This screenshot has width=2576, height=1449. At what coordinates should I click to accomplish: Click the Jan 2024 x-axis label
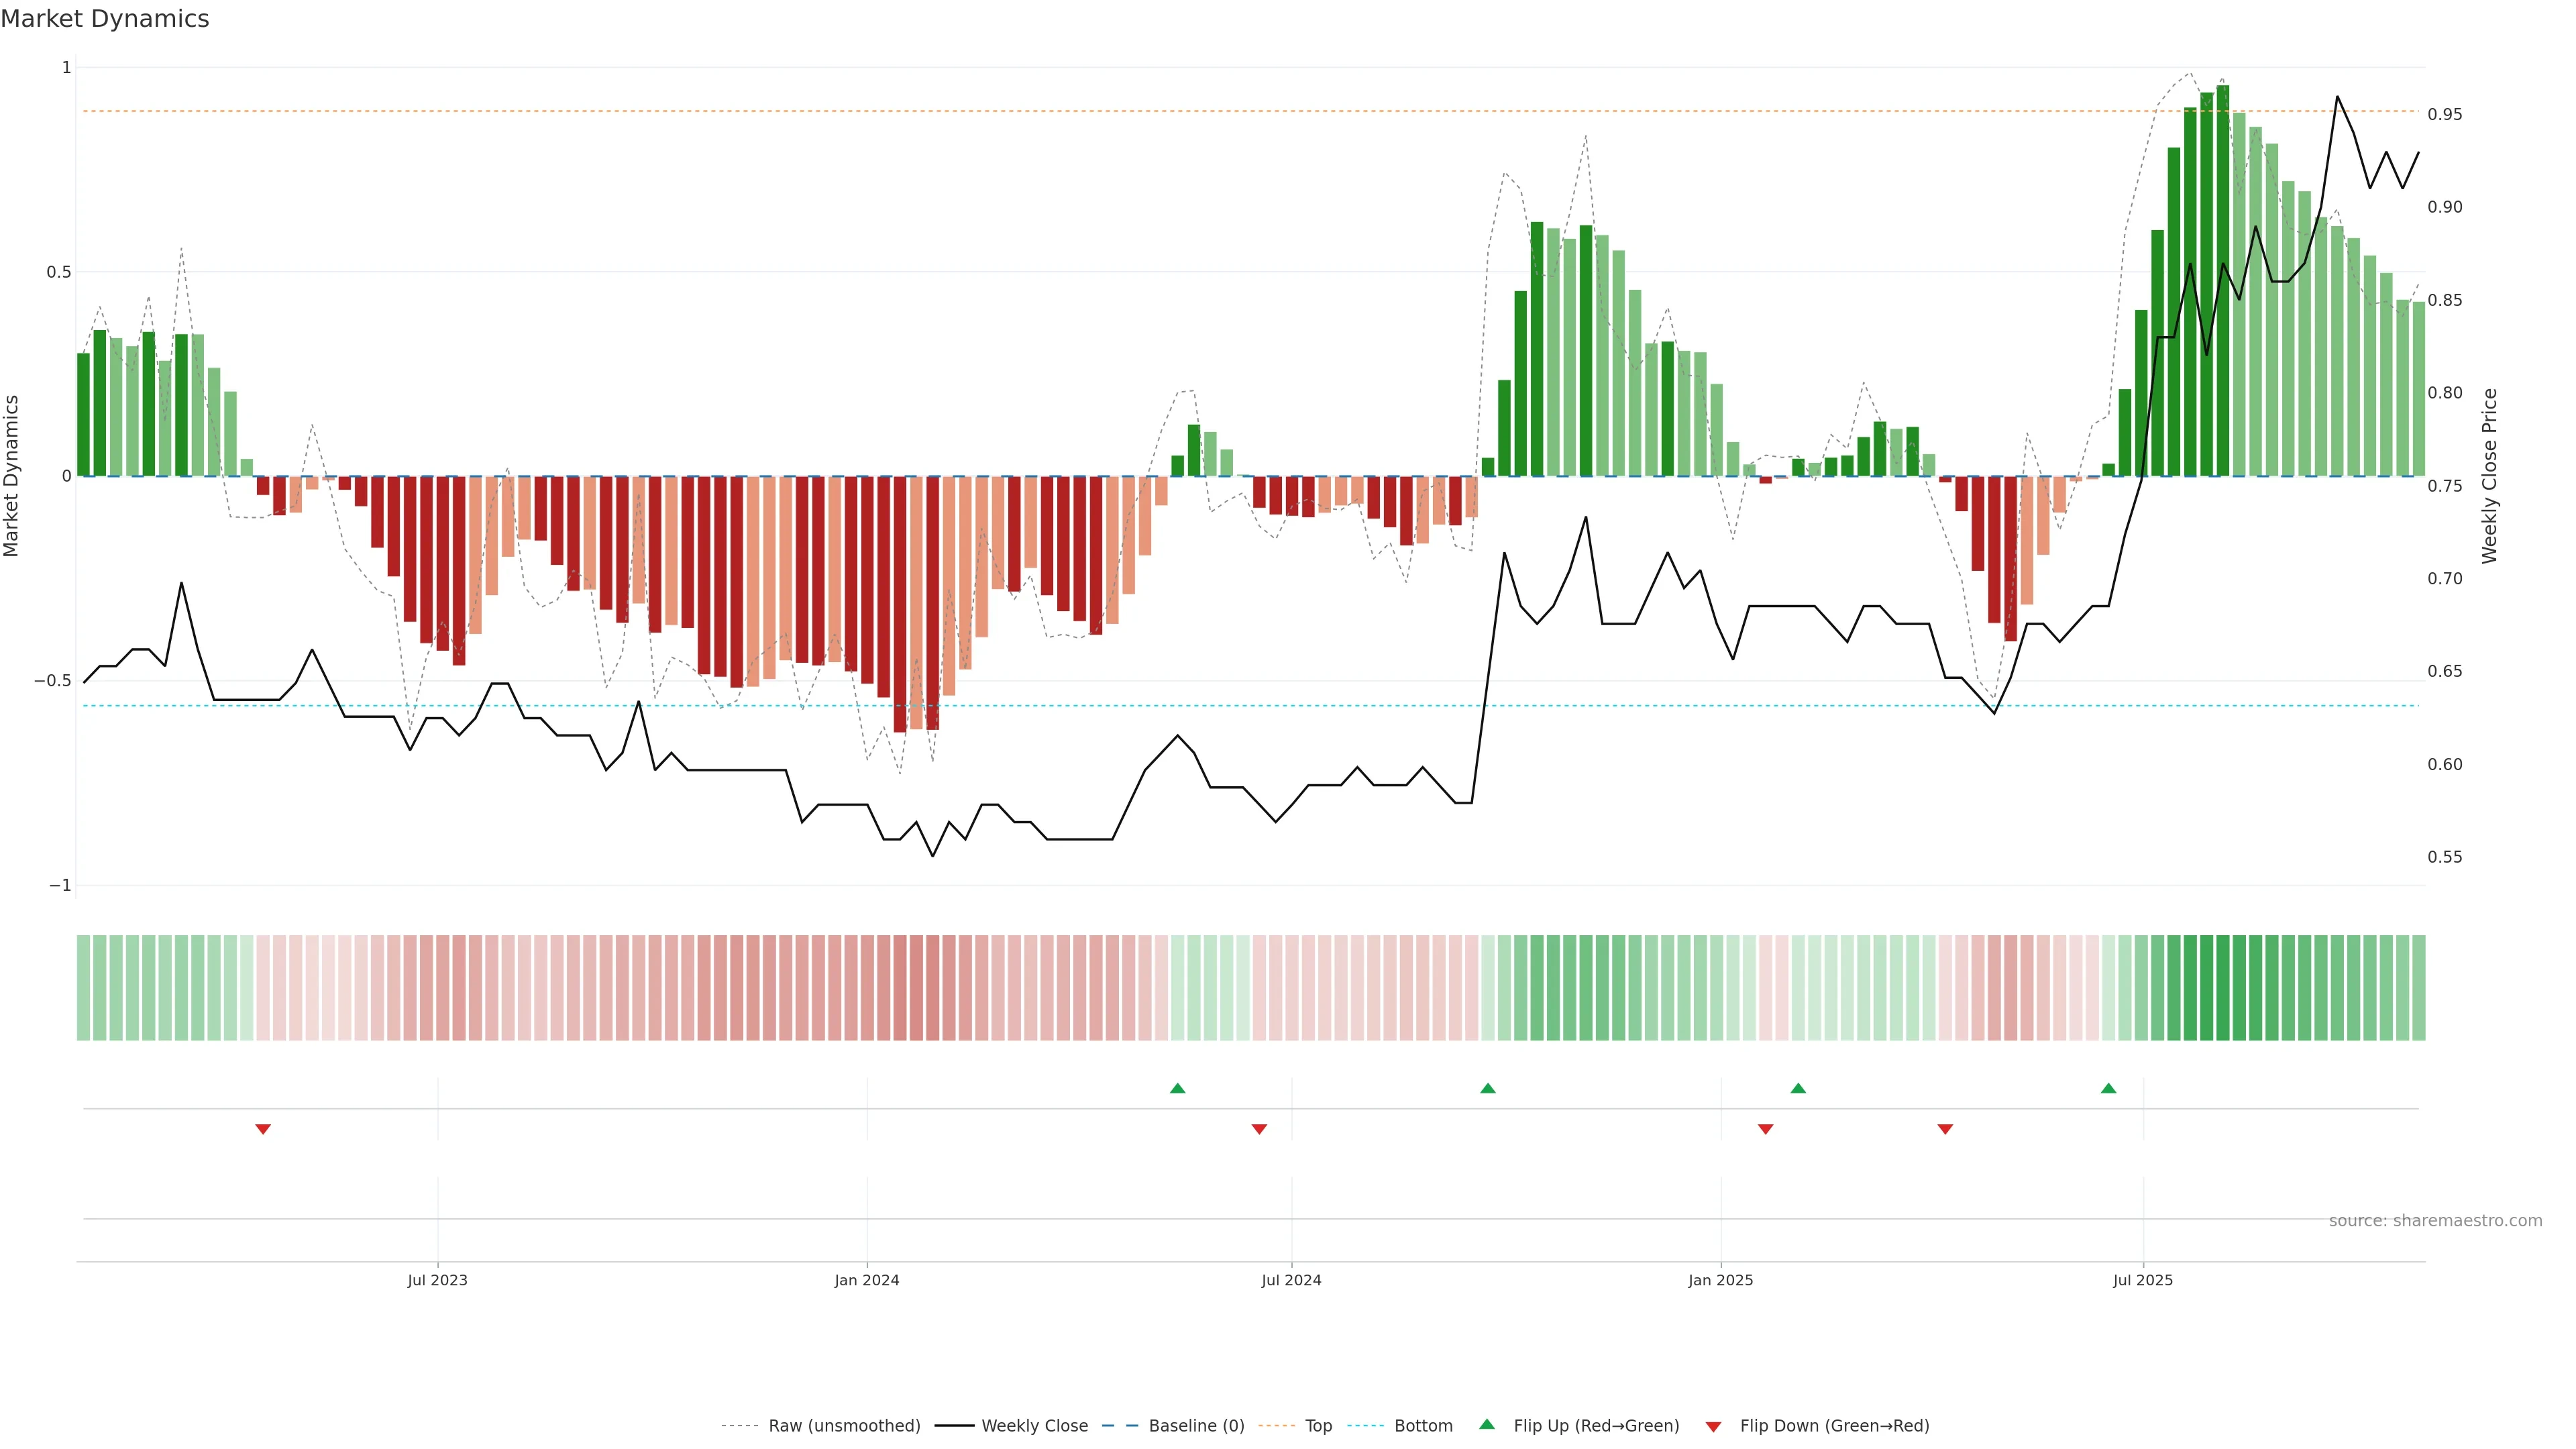pos(866,1280)
